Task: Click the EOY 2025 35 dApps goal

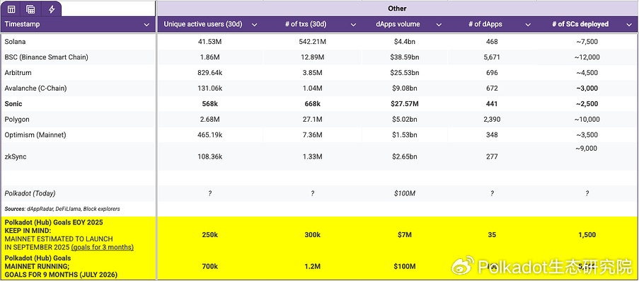Action: (x=492, y=235)
